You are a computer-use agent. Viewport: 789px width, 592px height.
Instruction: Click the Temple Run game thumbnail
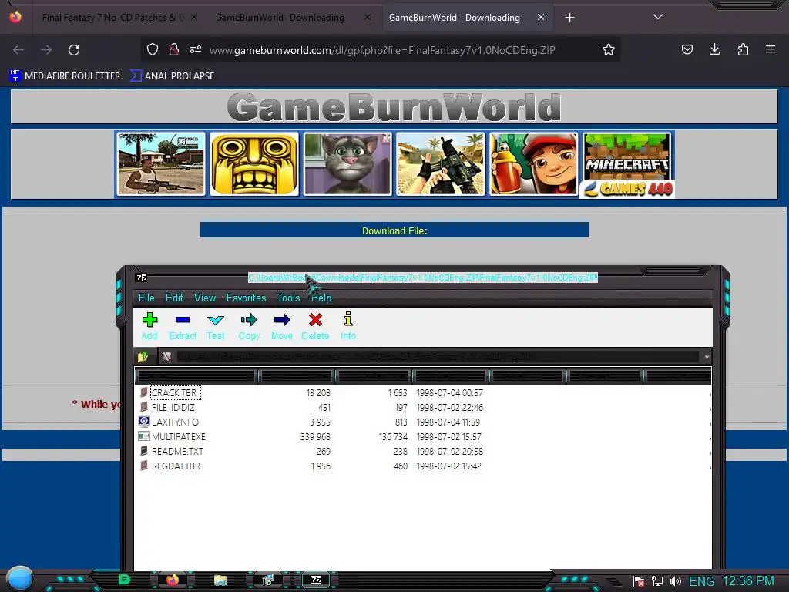tap(254, 163)
